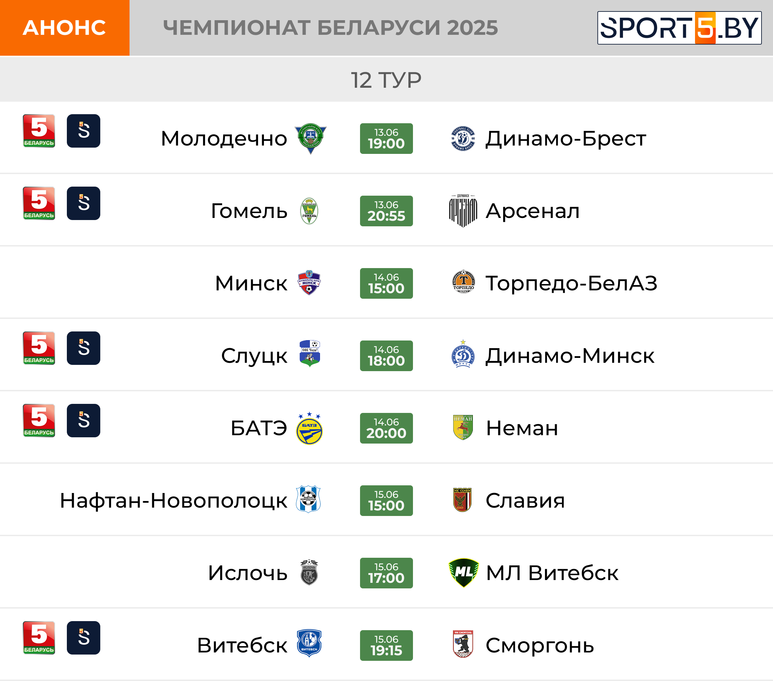Open the dark Sport5 app icon beside Гомель

(84, 203)
